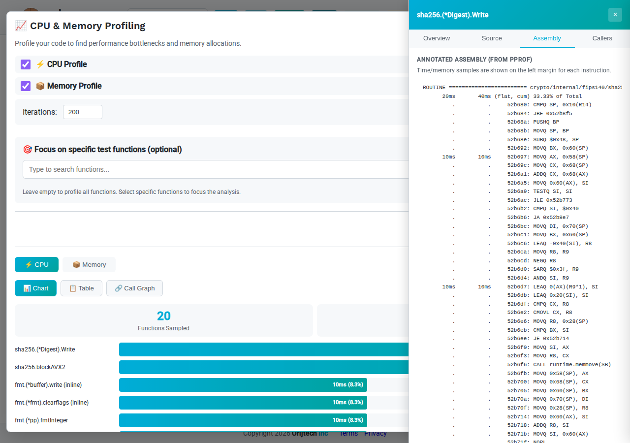Switch to Memory results view

[89, 265]
